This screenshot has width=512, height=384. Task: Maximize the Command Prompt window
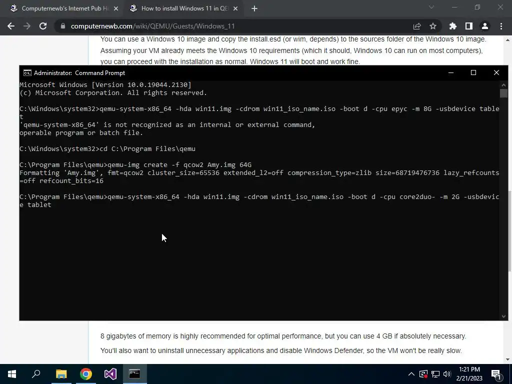473,73
